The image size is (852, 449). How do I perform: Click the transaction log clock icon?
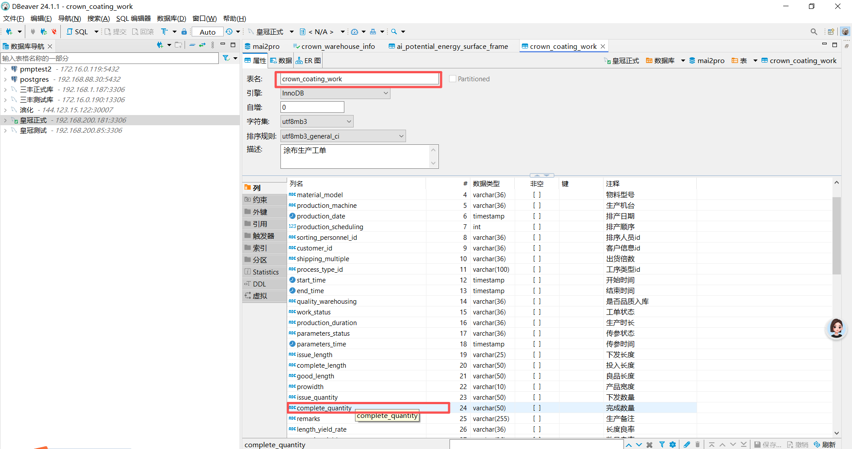click(229, 32)
